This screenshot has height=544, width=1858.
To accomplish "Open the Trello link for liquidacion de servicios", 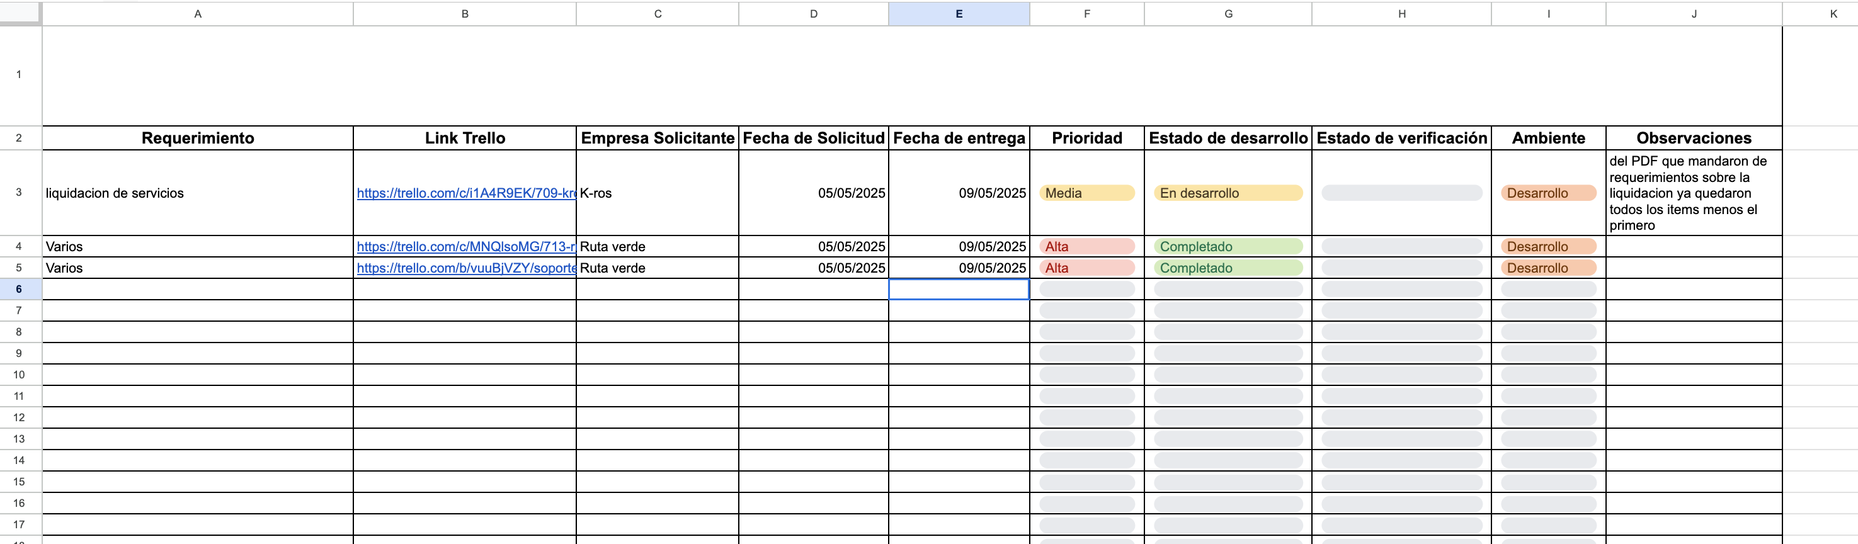I will pos(466,193).
